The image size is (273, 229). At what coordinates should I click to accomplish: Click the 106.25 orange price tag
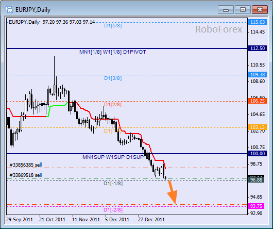tap(258, 101)
